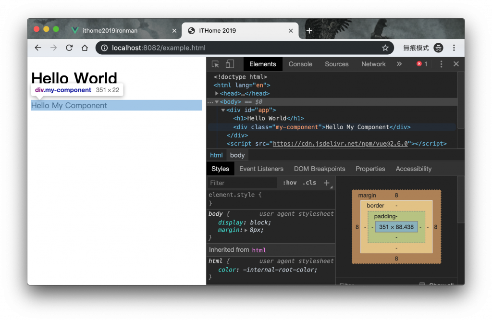Minimize the window with yellow button
This screenshot has height=321, width=492.
(x=46, y=29)
